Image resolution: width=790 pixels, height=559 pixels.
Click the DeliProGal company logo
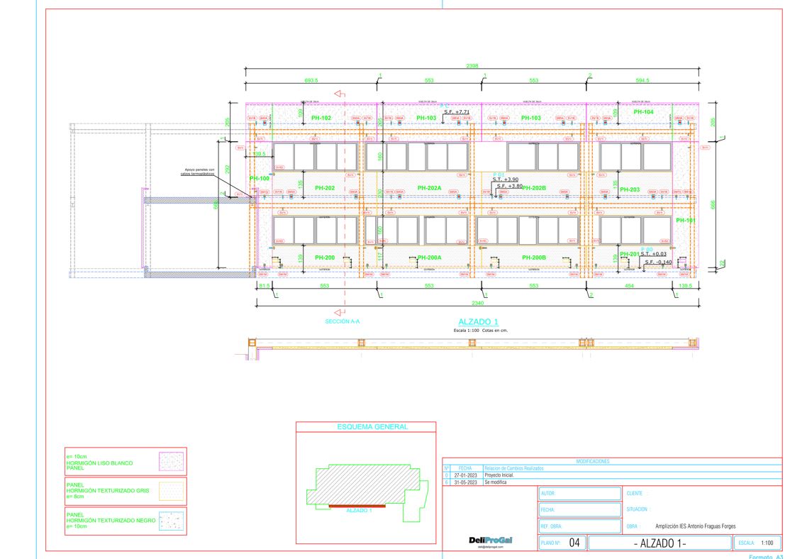[x=490, y=541]
